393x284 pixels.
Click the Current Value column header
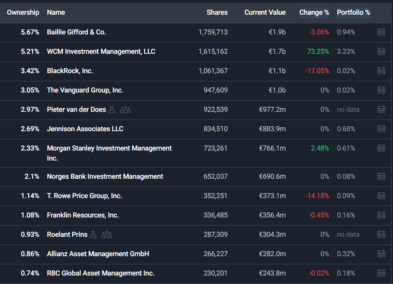click(265, 12)
